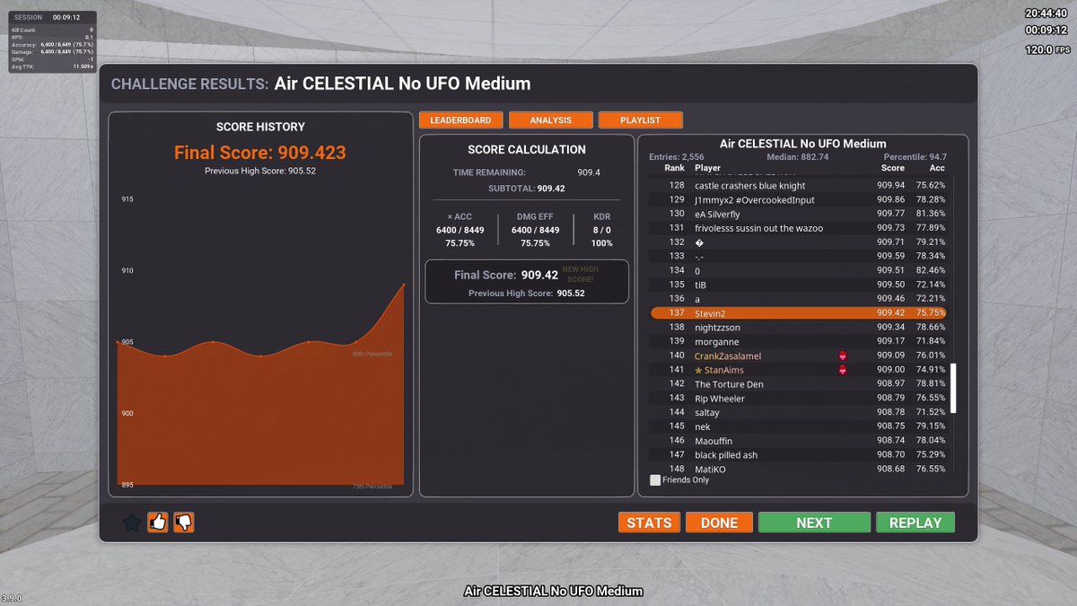The height and width of the screenshot is (606, 1077).
Task: Click the thumbs down rating icon
Action: pyautogui.click(x=184, y=523)
